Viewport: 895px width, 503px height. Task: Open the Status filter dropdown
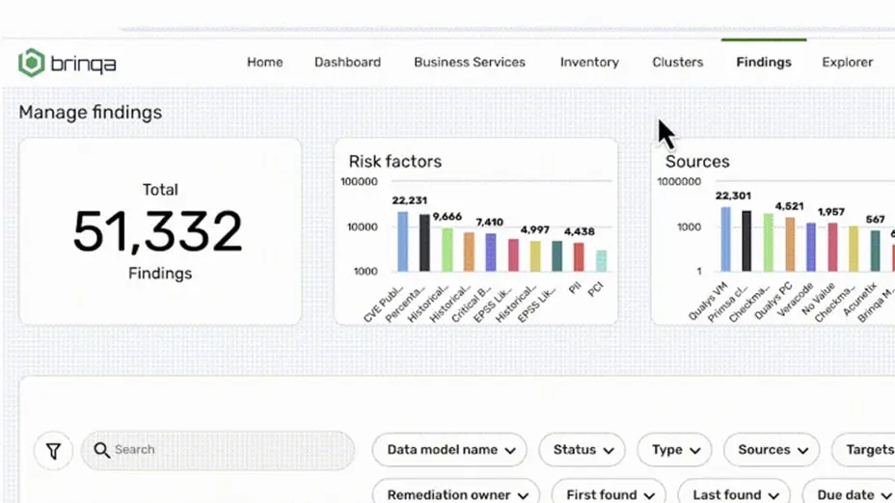coord(583,450)
